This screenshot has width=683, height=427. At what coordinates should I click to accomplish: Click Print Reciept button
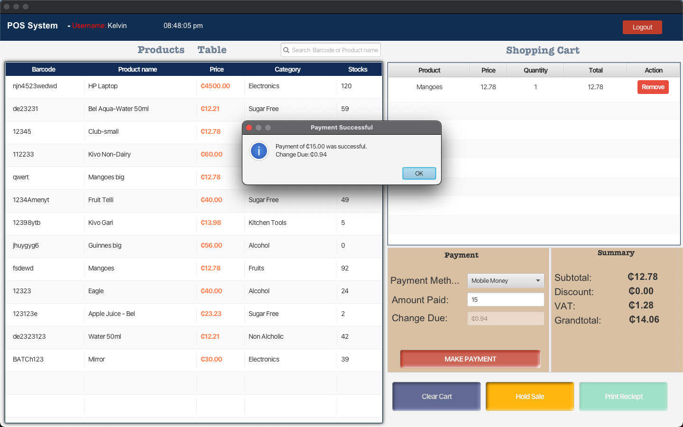click(x=623, y=396)
